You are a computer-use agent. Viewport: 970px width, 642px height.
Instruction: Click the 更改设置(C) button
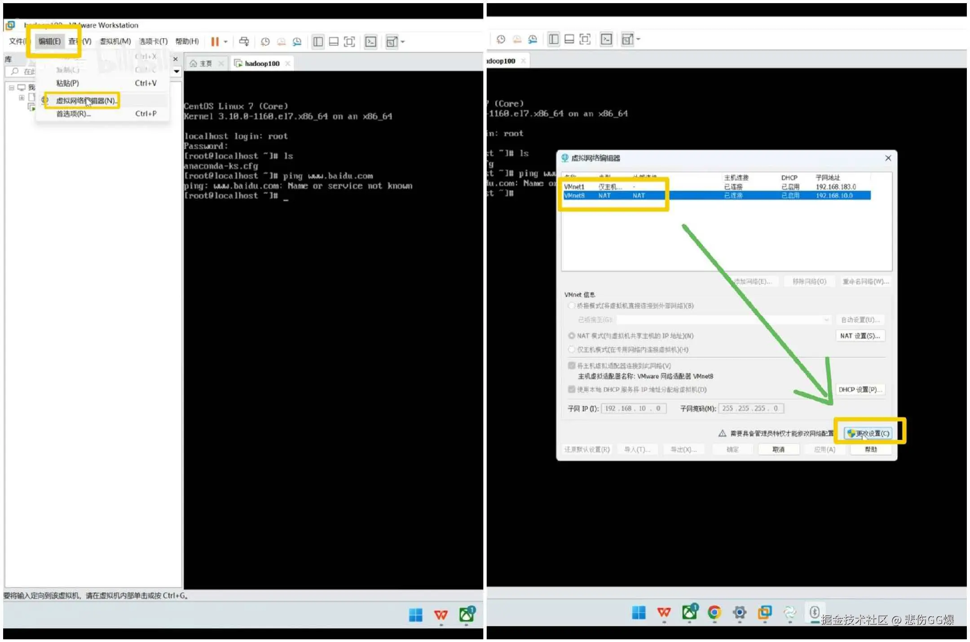[x=868, y=433]
